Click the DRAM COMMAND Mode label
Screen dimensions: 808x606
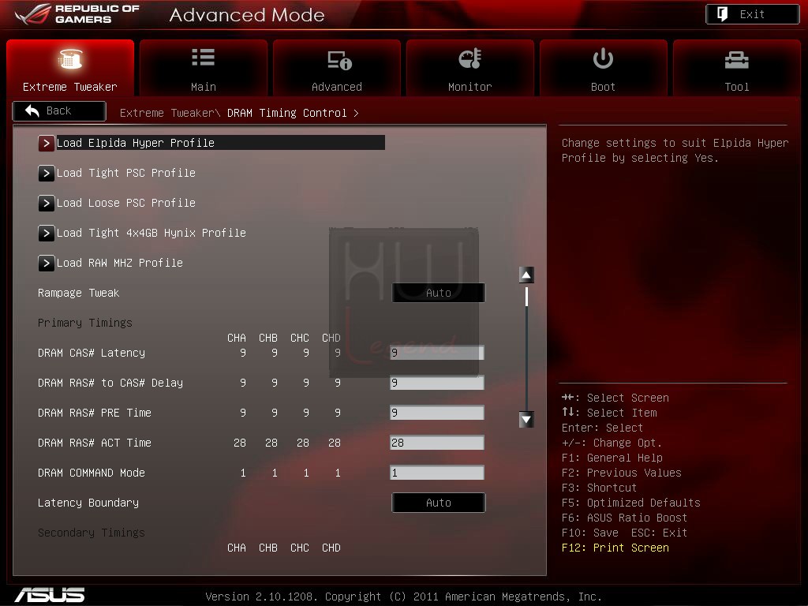click(92, 473)
